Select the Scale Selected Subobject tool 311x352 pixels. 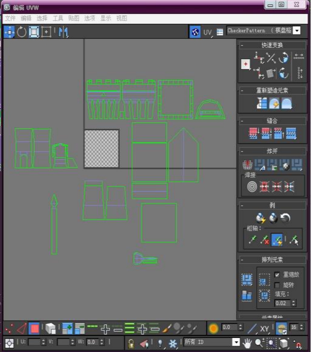pyautogui.click(x=34, y=32)
